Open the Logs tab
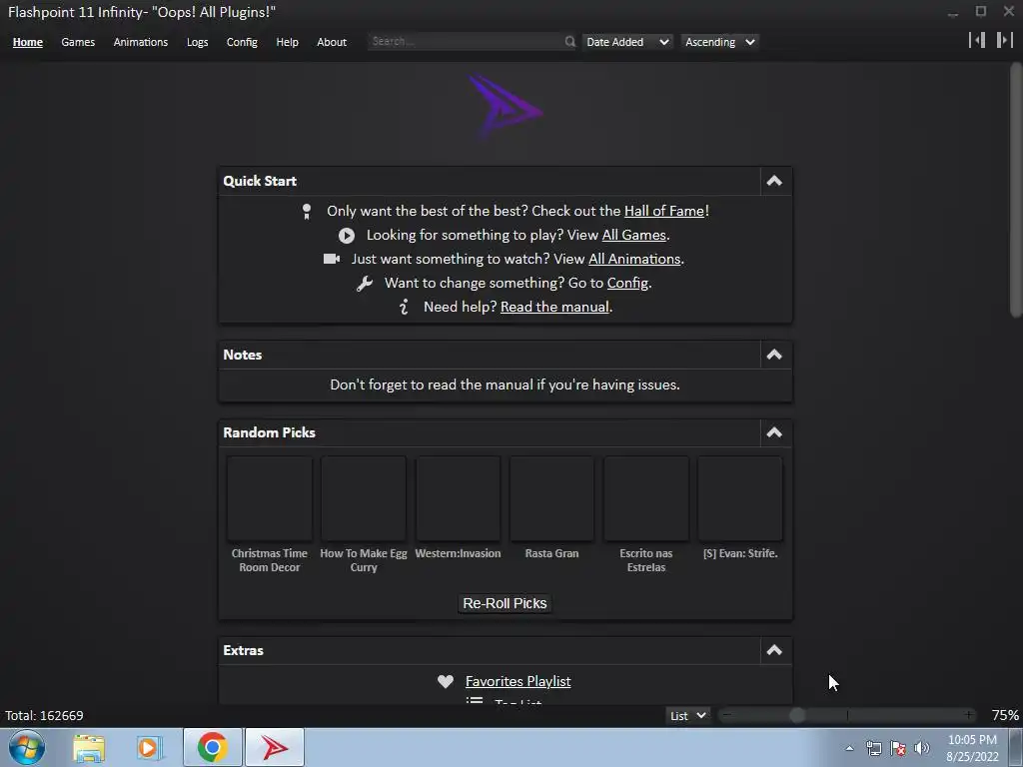The height and width of the screenshot is (767, 1023). [x=197, y=42]
